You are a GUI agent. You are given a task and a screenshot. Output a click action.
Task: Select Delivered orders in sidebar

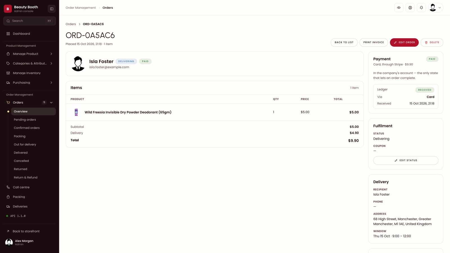point(33,153)
